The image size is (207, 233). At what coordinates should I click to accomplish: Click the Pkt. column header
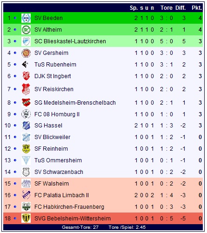(x=197, y=8)
